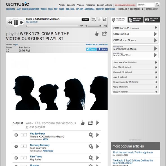Click the track progress bar in player

point(52,26)
